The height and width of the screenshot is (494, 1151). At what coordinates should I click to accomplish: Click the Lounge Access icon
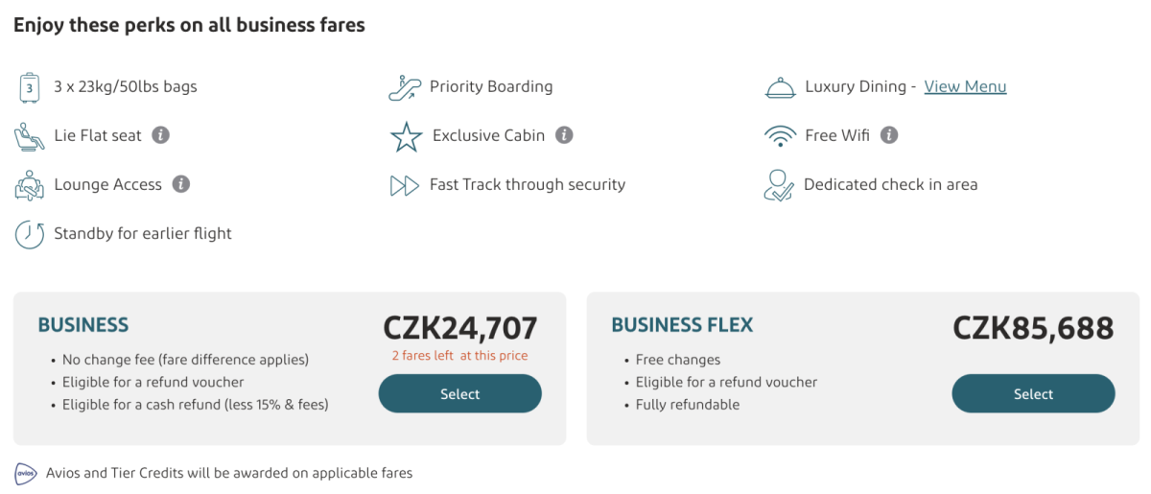pyautogui.click(x=30, y=185)
